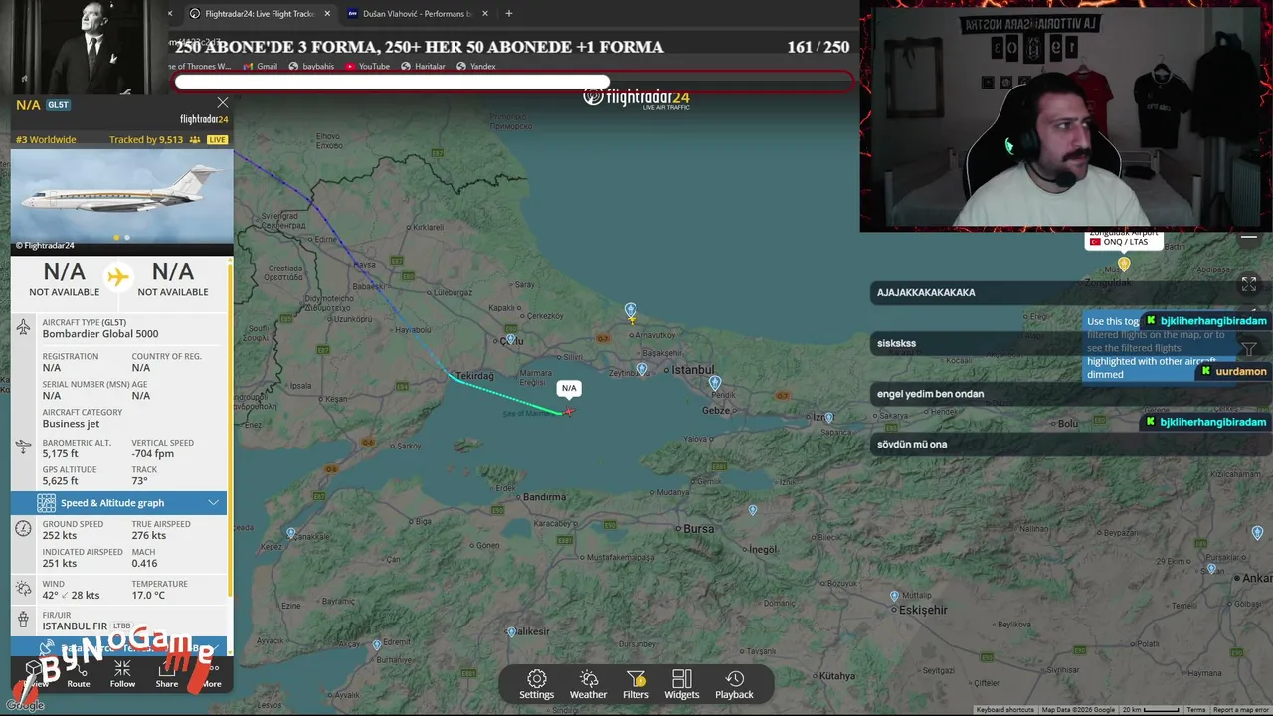This screenshot has width=1273, height=716.
Task: Open the Yandex bookmark
Action: pyautogui.click(x=475, y=67)
